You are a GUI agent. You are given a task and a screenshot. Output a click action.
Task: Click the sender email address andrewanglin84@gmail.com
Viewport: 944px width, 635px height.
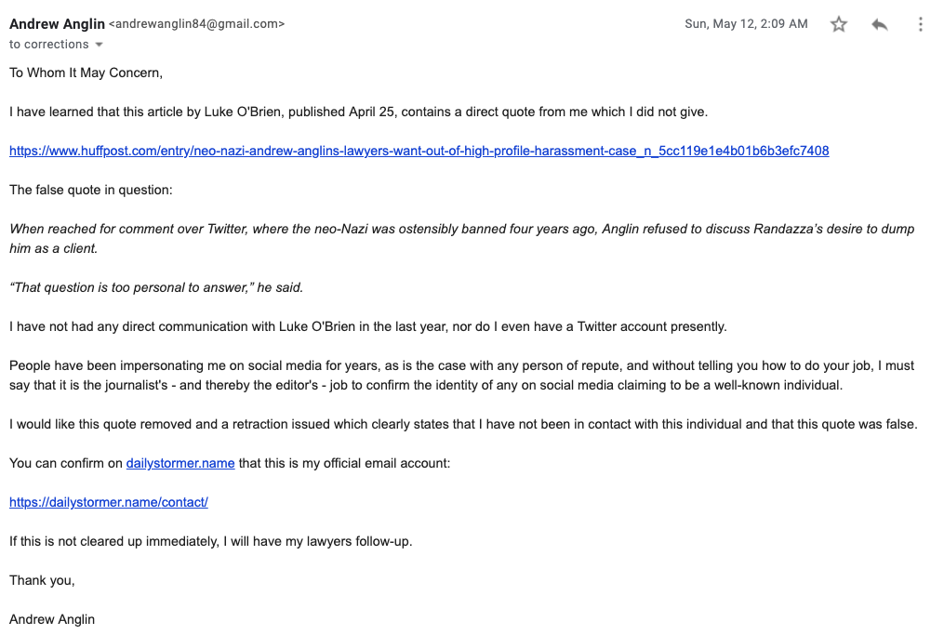click(x=197, y=24)
